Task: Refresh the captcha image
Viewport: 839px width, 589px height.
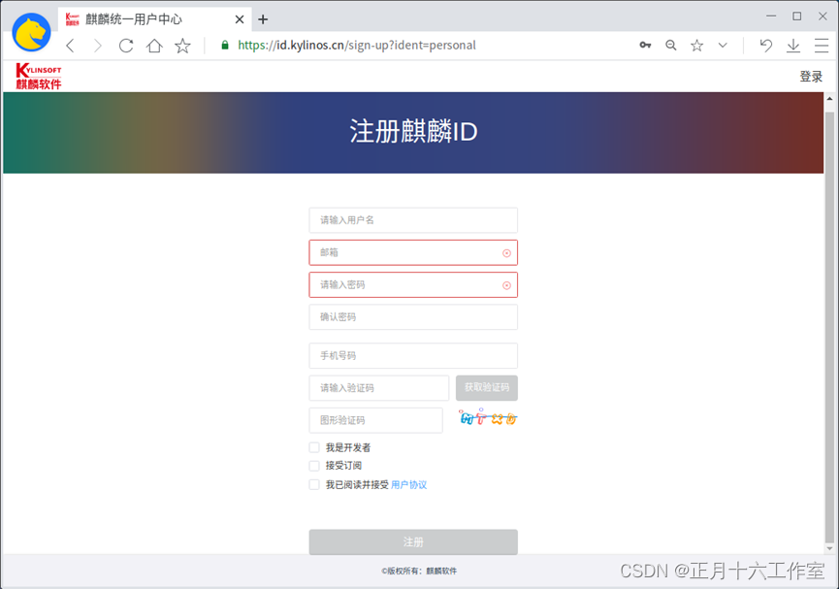Action: 488,417
